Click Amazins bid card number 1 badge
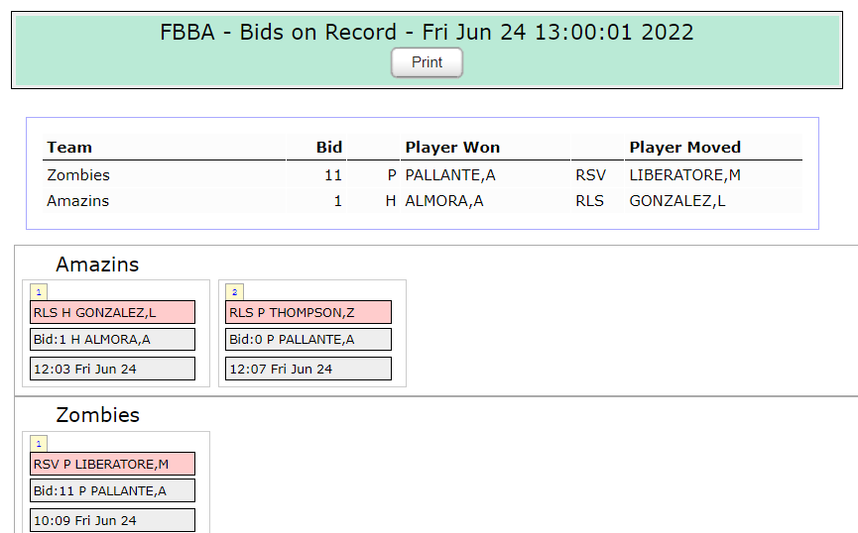The width and height of the screenshot is (858, 533). 38,292
